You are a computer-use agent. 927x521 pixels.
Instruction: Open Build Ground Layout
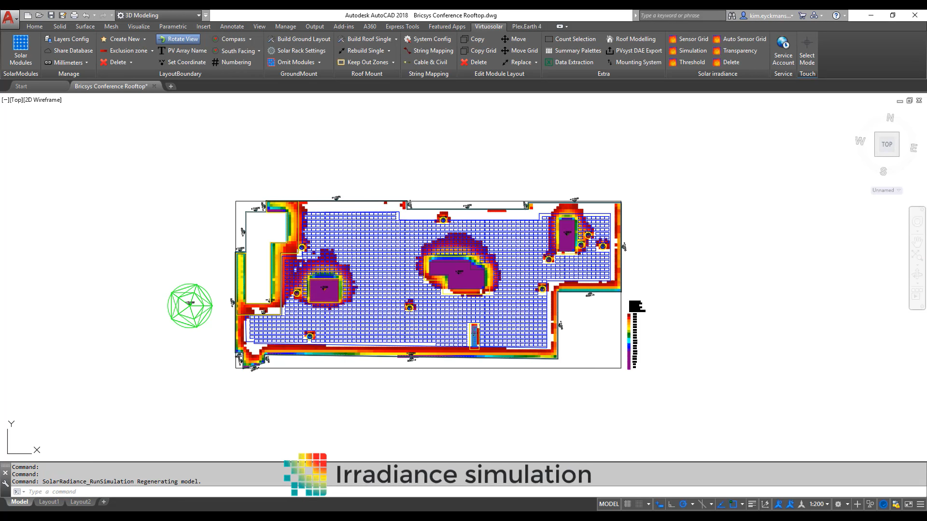coord(303,39)
